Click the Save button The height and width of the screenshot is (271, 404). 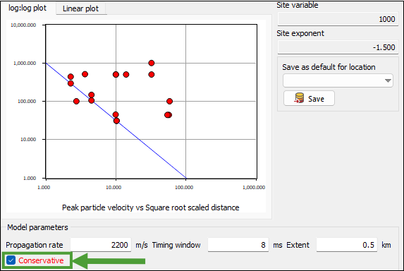(x=309, y=98)
